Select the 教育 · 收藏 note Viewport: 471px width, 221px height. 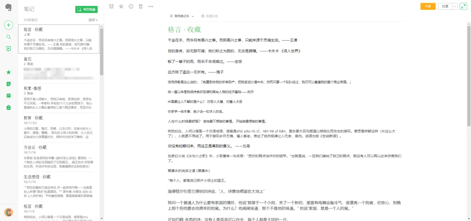pyautogui.click(x=58, y=127)
